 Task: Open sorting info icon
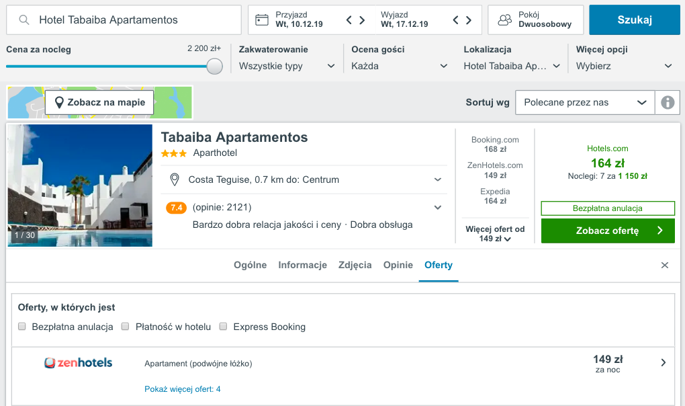[668, 102]
